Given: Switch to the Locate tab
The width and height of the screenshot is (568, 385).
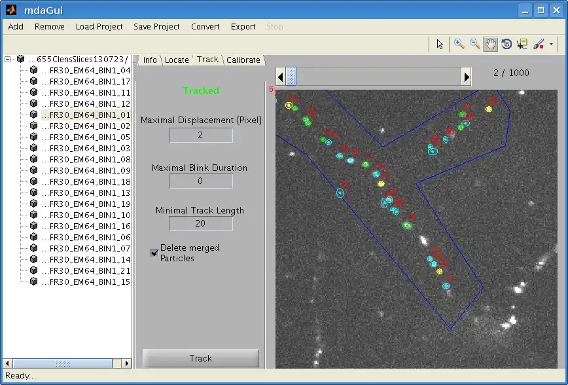Looking at the screenshot, I should point(177,60).
